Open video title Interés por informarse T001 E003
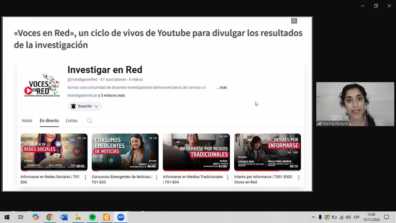Image resolution: width=396 pixels, height=223 pixels. coord(263,179)
